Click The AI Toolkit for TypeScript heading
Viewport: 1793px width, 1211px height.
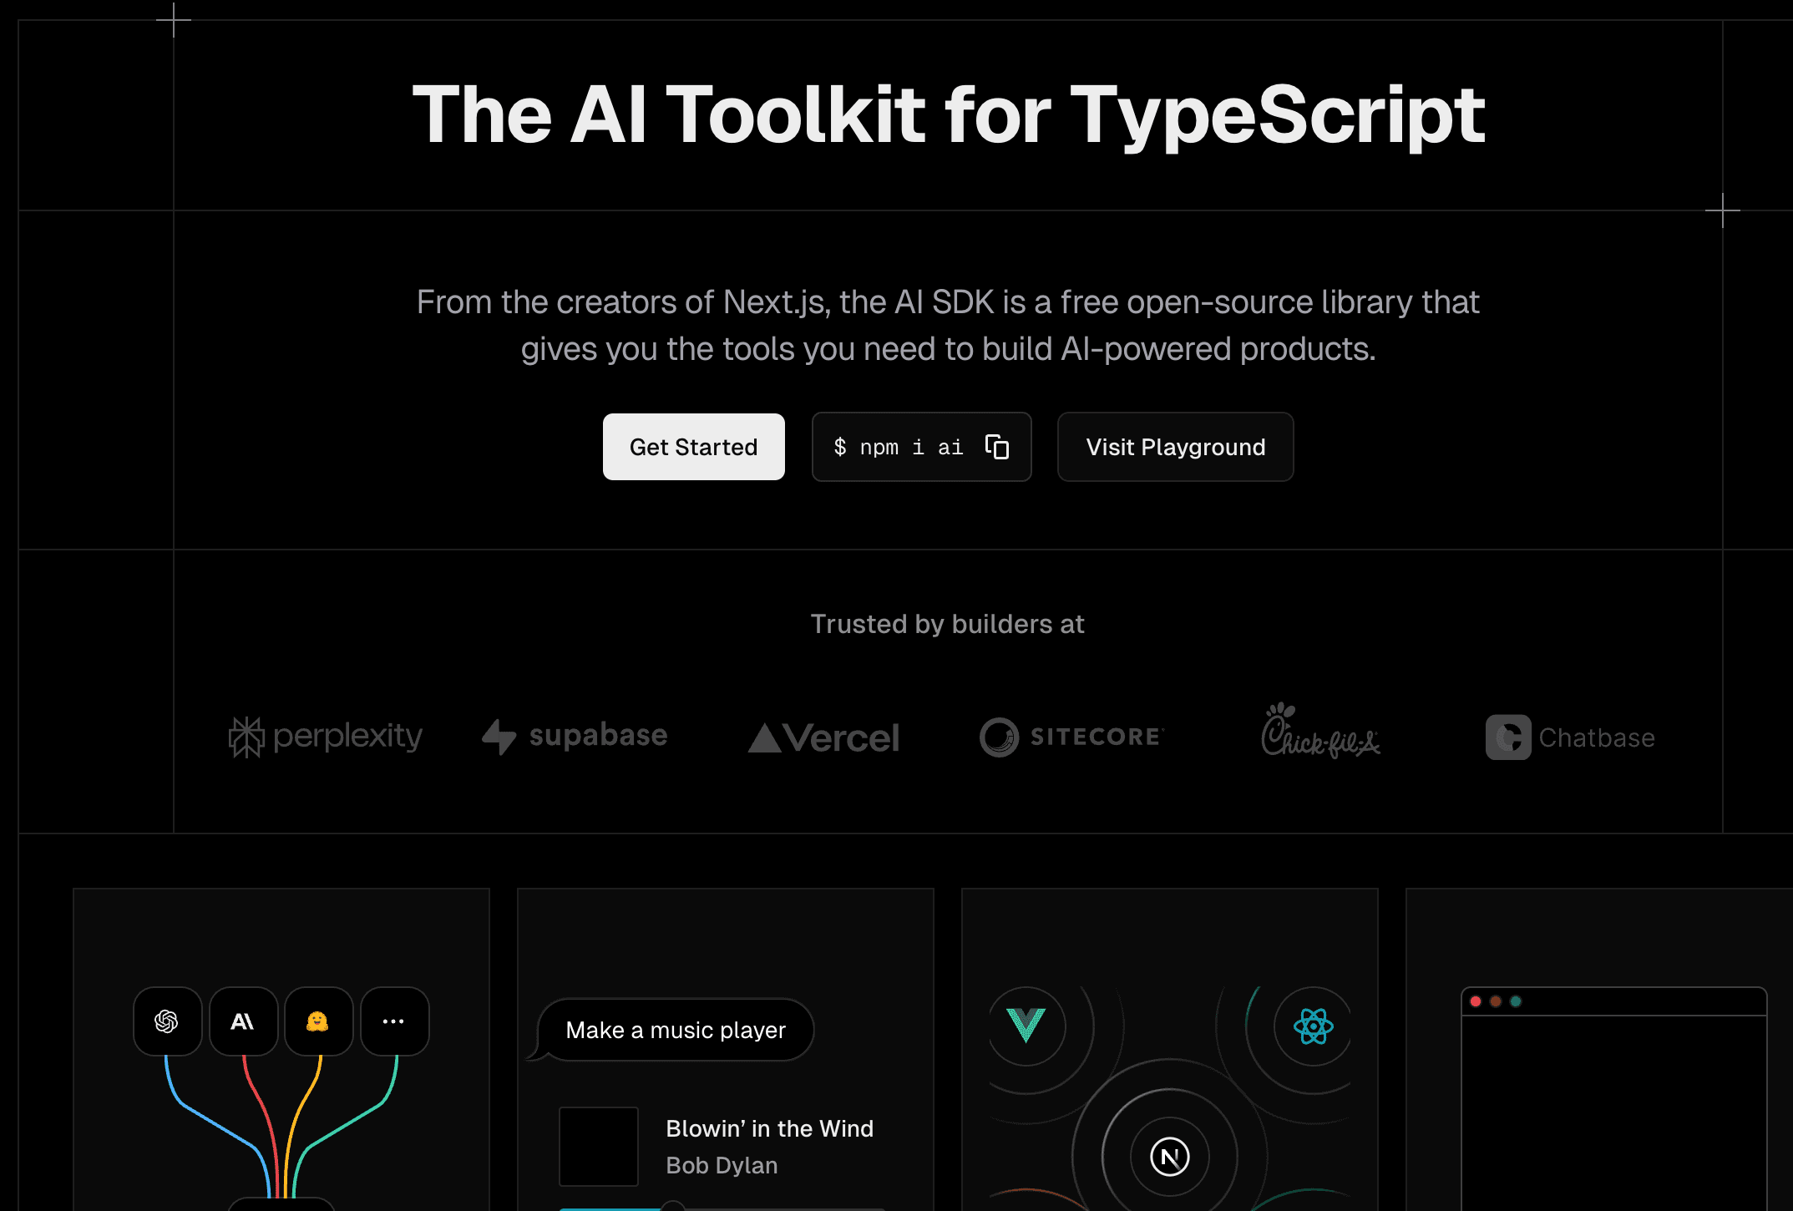[949, 115]
